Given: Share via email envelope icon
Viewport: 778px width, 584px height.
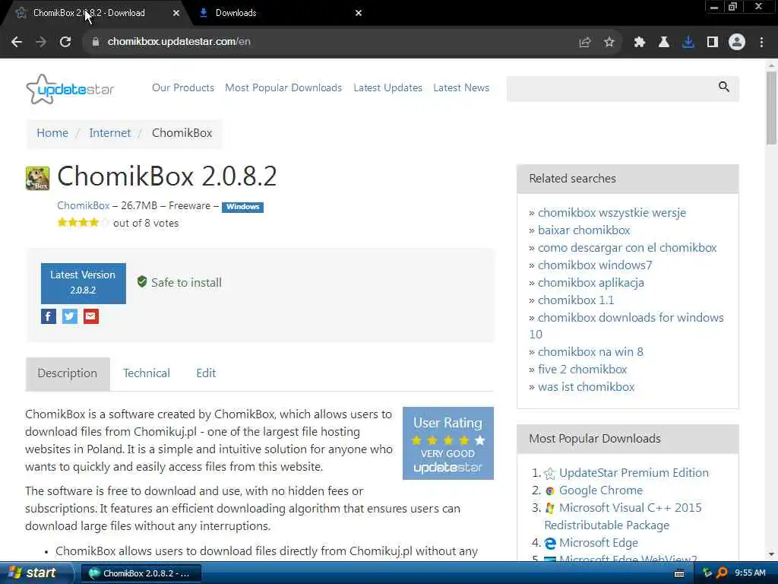Looking at the screenshot, I should click(x=91, y=316).
